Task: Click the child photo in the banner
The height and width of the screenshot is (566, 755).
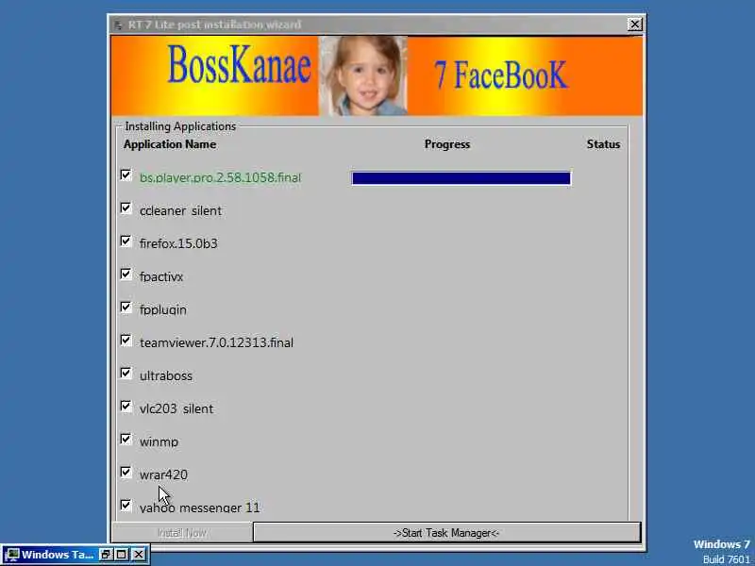Action: point(363,75)
